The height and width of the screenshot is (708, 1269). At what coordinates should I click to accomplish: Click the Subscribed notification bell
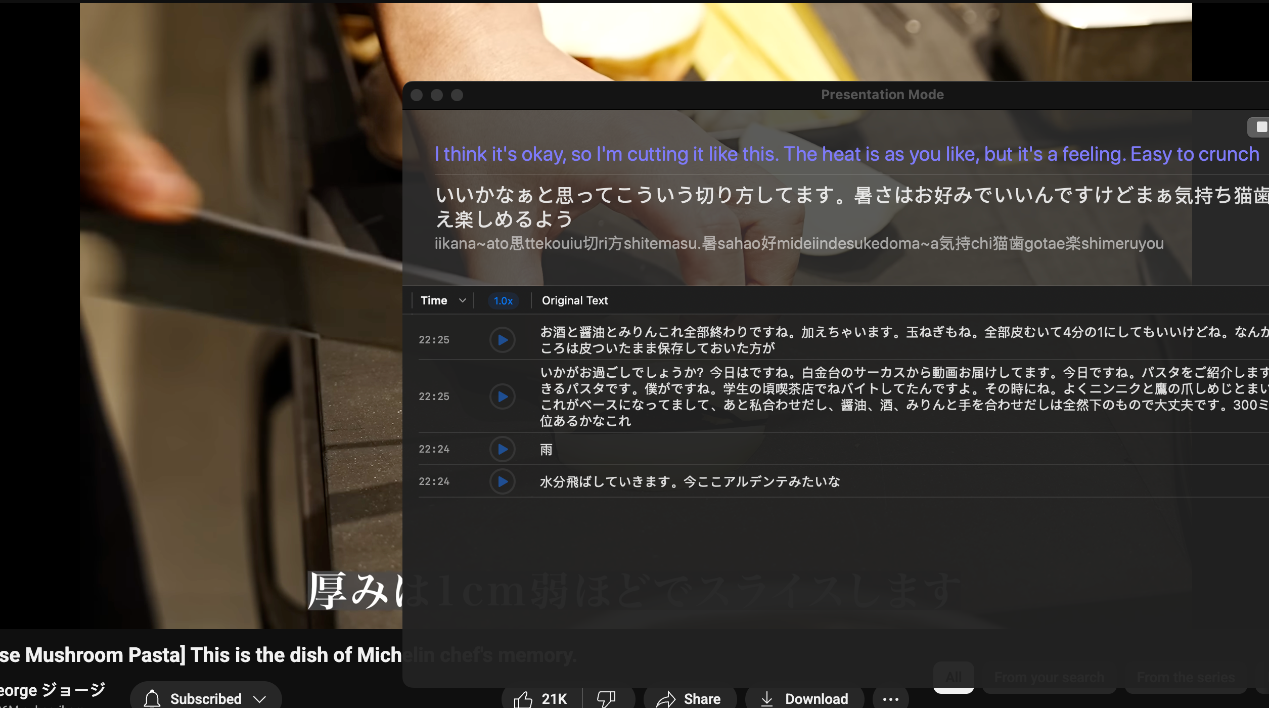tap(152, 699)
